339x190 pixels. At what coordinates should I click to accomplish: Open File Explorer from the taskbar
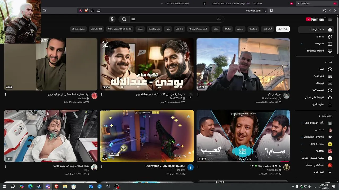pos(65,187)
